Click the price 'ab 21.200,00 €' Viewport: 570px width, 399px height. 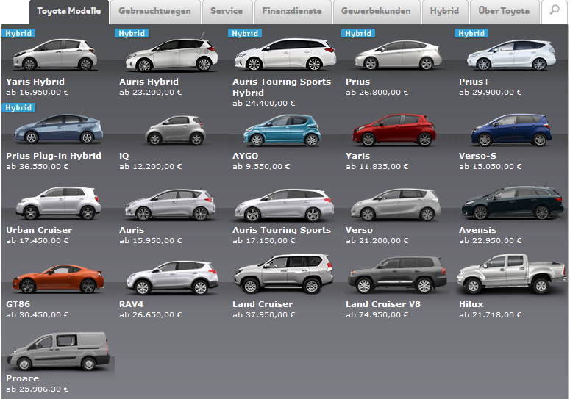tap(377, 241)
